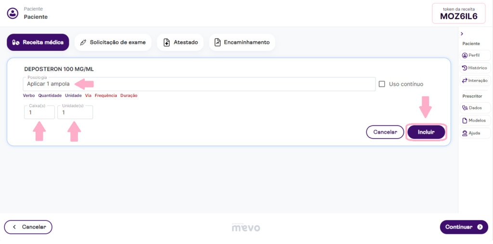Enable the Uso contínuo checkbox
The width and height of the screenshot is (493, 244).
(382, 84)
